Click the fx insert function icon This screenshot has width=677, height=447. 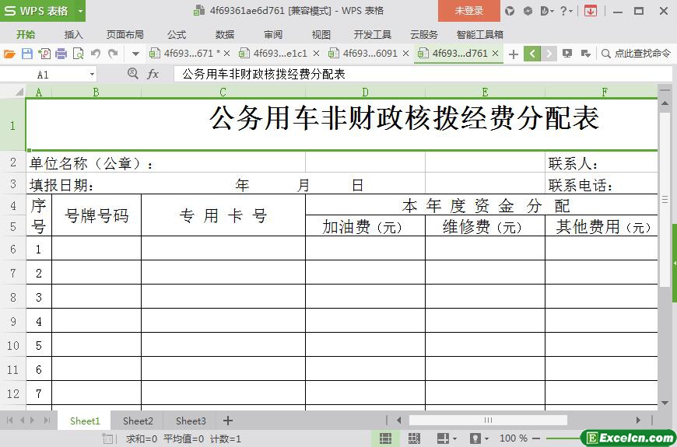pos(153,74)
